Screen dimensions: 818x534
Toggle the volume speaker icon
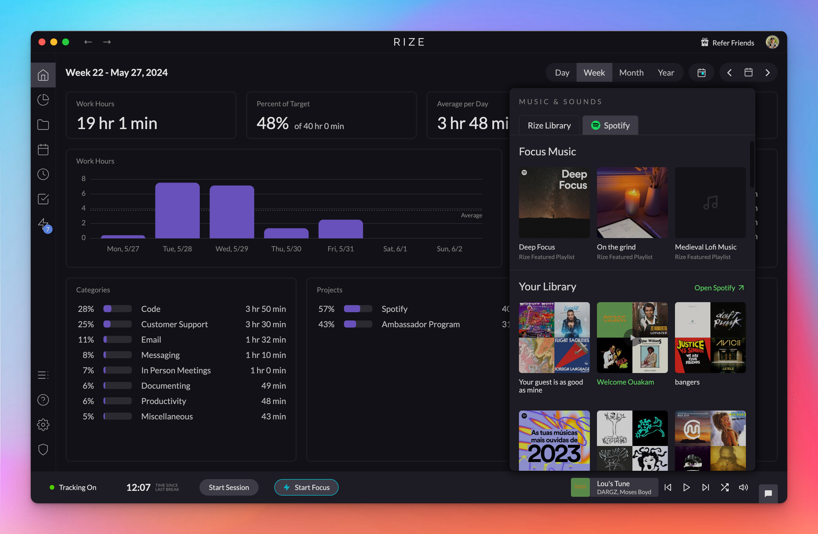click(x=744, y=487)
